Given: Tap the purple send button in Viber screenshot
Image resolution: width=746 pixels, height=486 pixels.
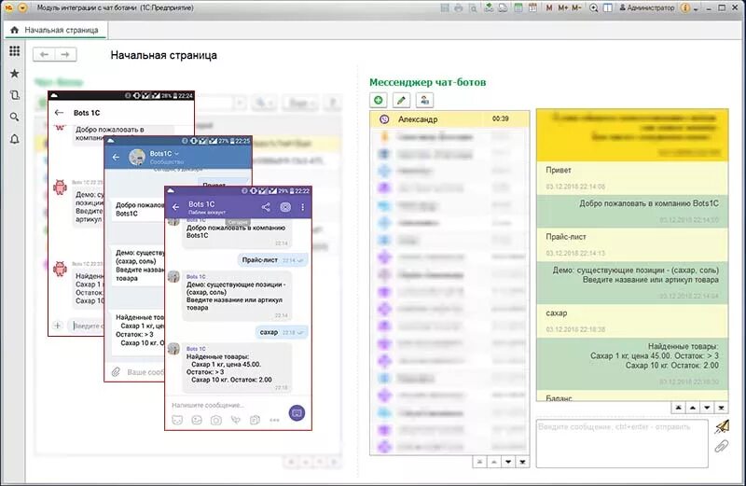Looking at the screenshot, I should (297, 412).
